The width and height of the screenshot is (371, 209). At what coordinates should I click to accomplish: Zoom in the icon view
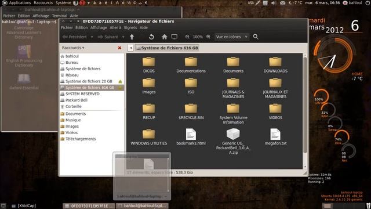click(208, 37)
